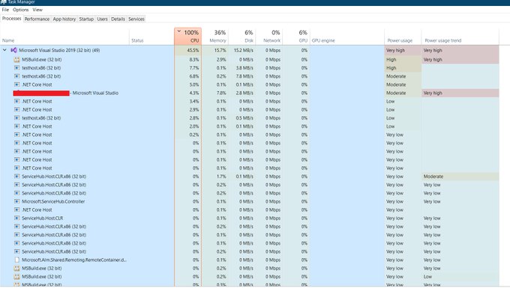Click the .NET Core Host icon at 2.0% CPU
Screen dimensions: 510x288
(17, 126)
